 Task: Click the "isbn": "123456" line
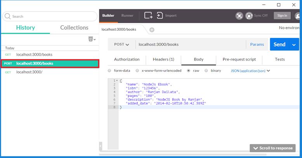pyautogui.click(x=143, y=88)
